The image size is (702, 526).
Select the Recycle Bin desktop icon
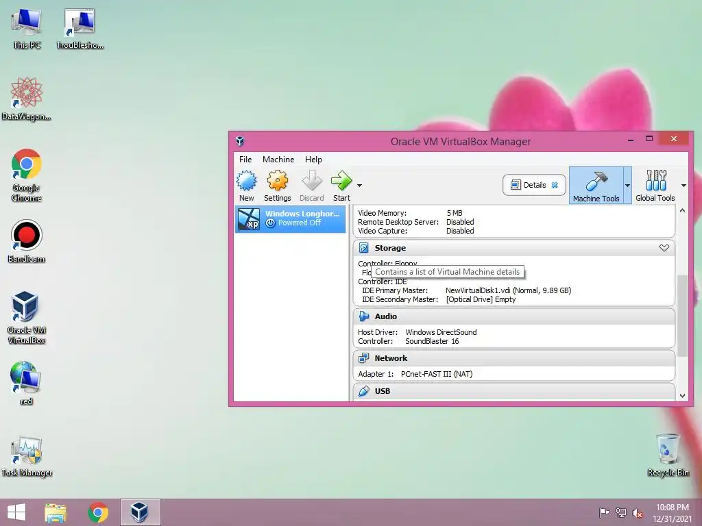[x=668, y=455]
